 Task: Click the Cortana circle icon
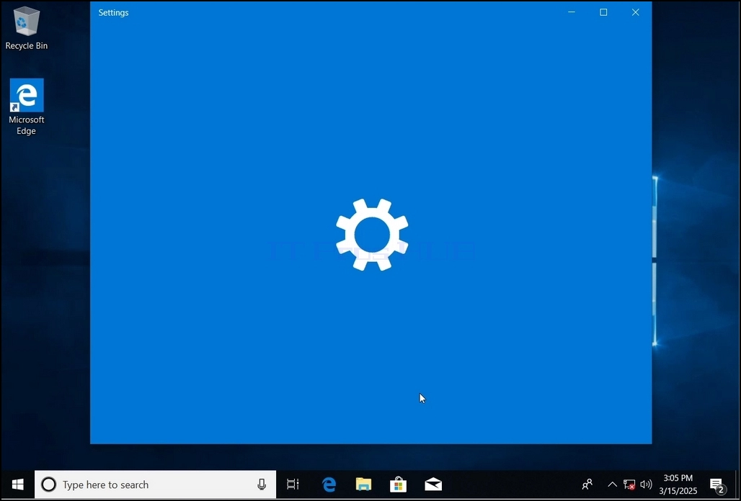pyautogui.click(x=49, y=484)
